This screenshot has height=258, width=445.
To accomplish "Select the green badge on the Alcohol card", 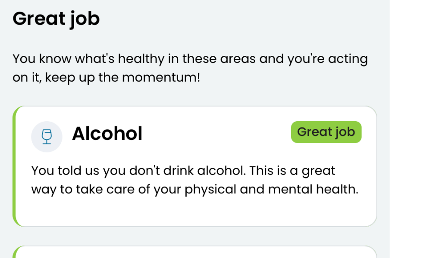I will pyautogui.click(x=326, y=132).
